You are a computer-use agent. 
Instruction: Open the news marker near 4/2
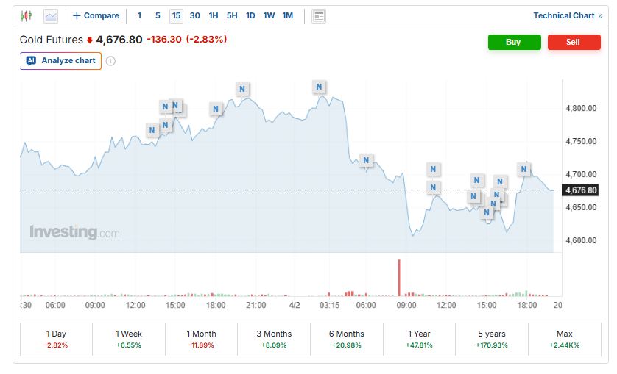(x=319, y=87)
